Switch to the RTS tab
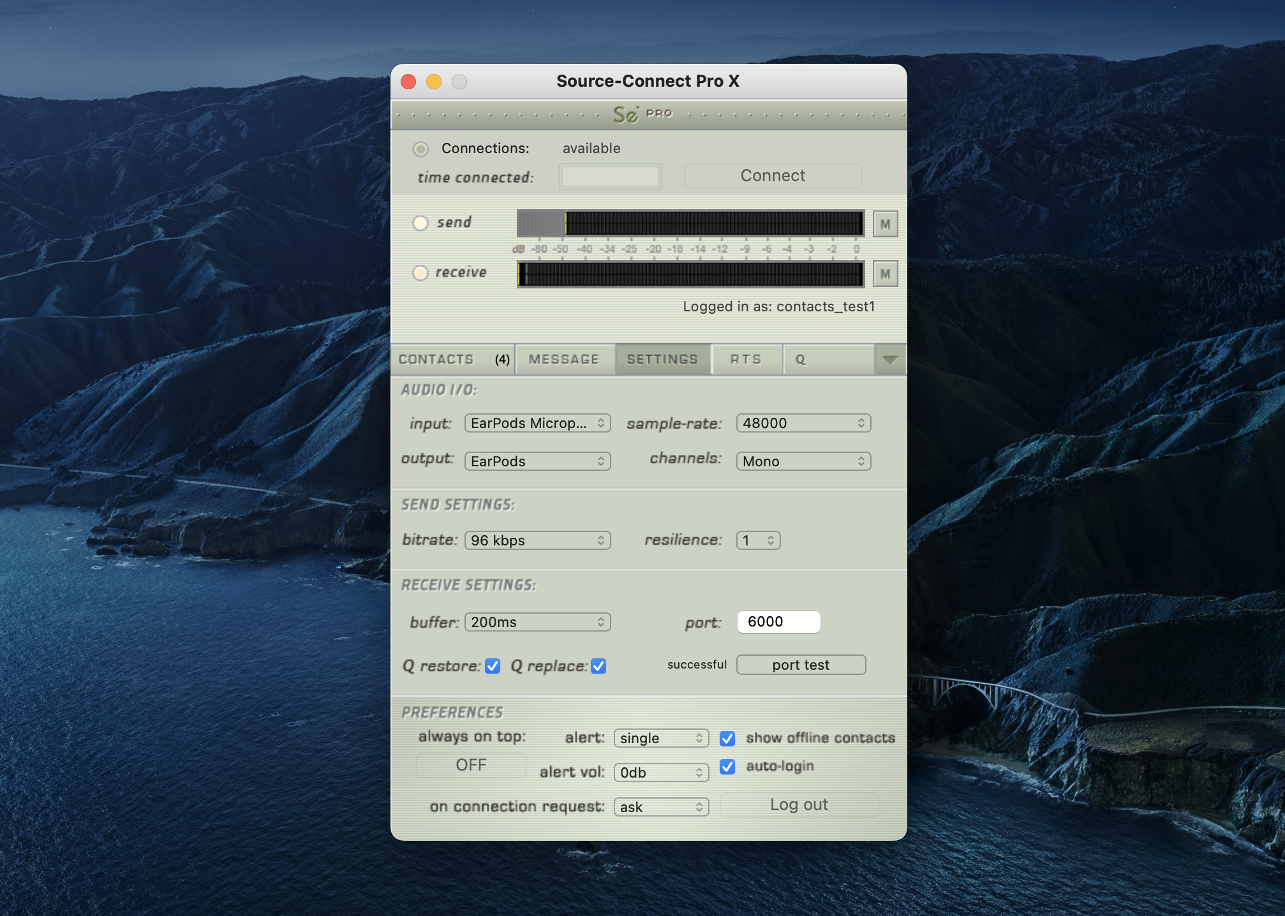This screenshot has height=916, width=1285. pyautogui.click(x=746, y=359)
